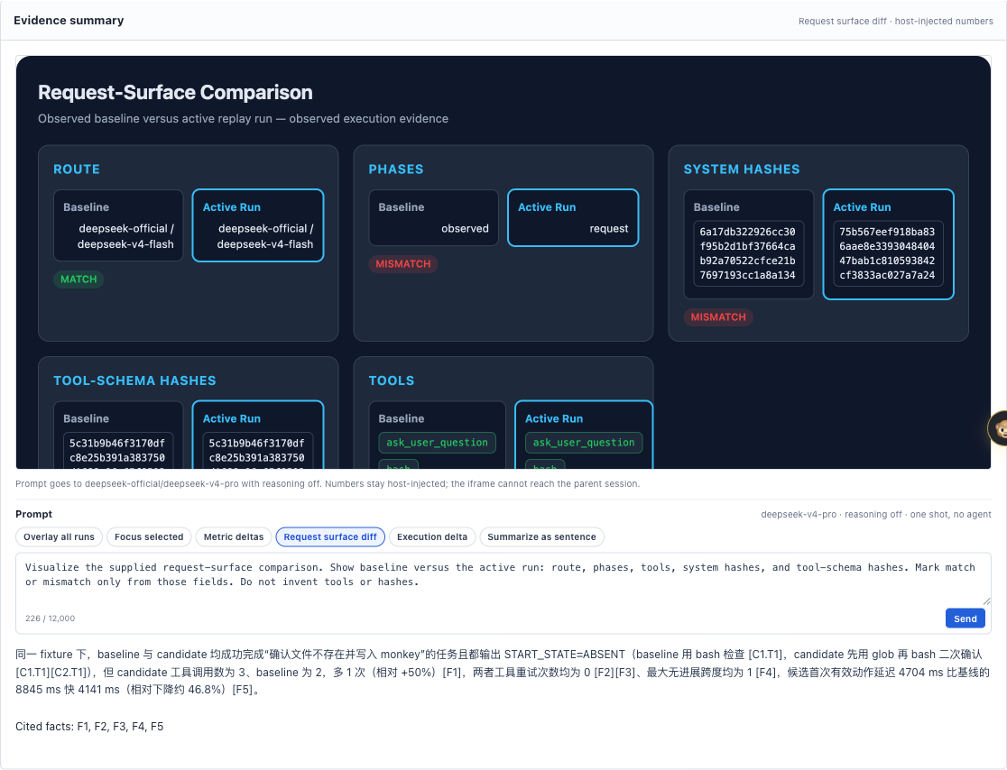
Task: Select the Focus selected chip
Action: pyautogui.click(x=149, y=537)
